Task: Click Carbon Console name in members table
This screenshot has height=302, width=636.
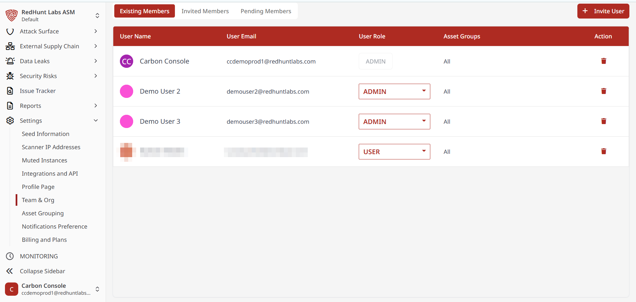Action: click(x=164, y=61)
